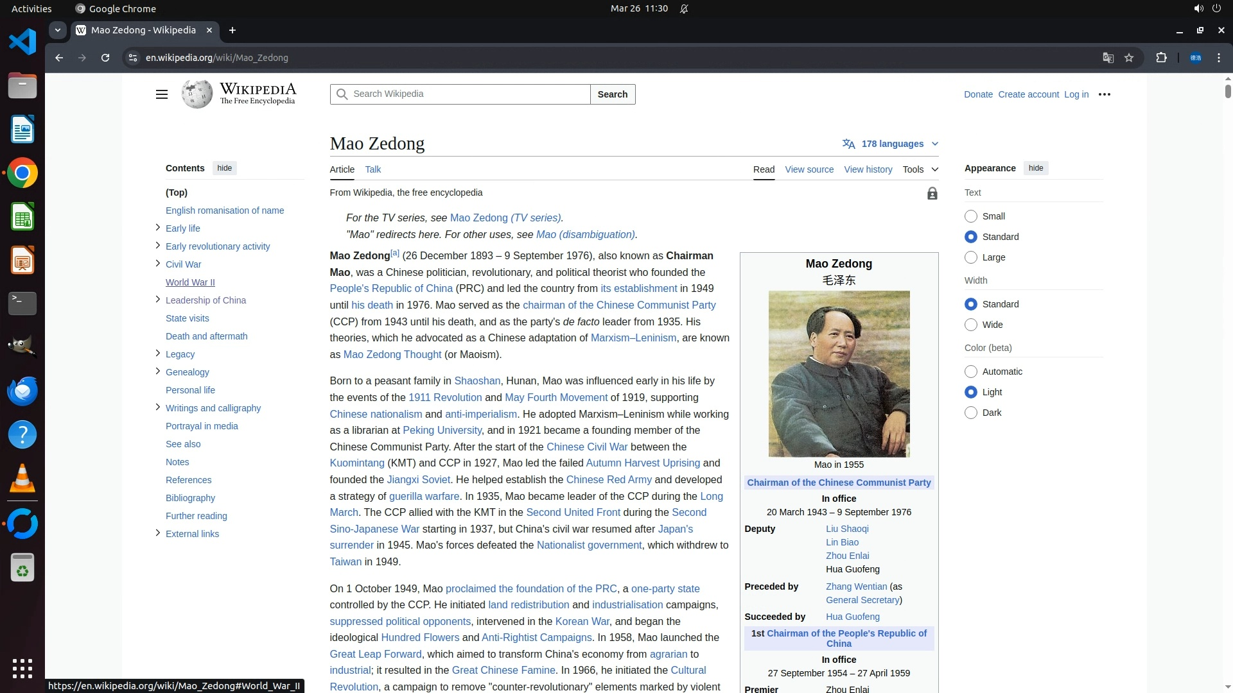Open the Tools dropdown menu
Screen dimensions: 1233x693
920,169
